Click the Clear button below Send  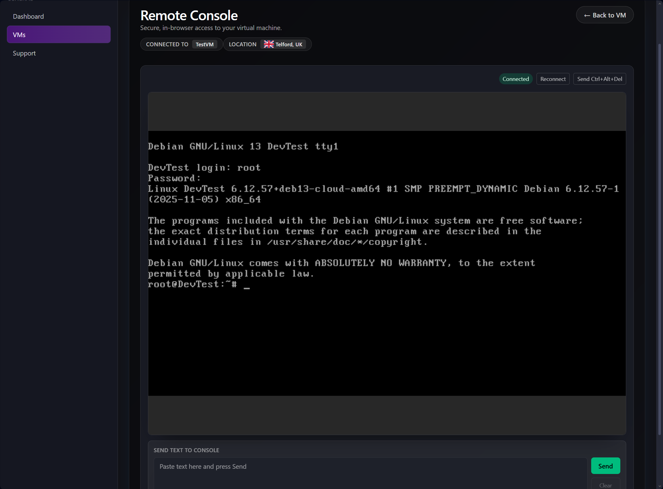605,485
